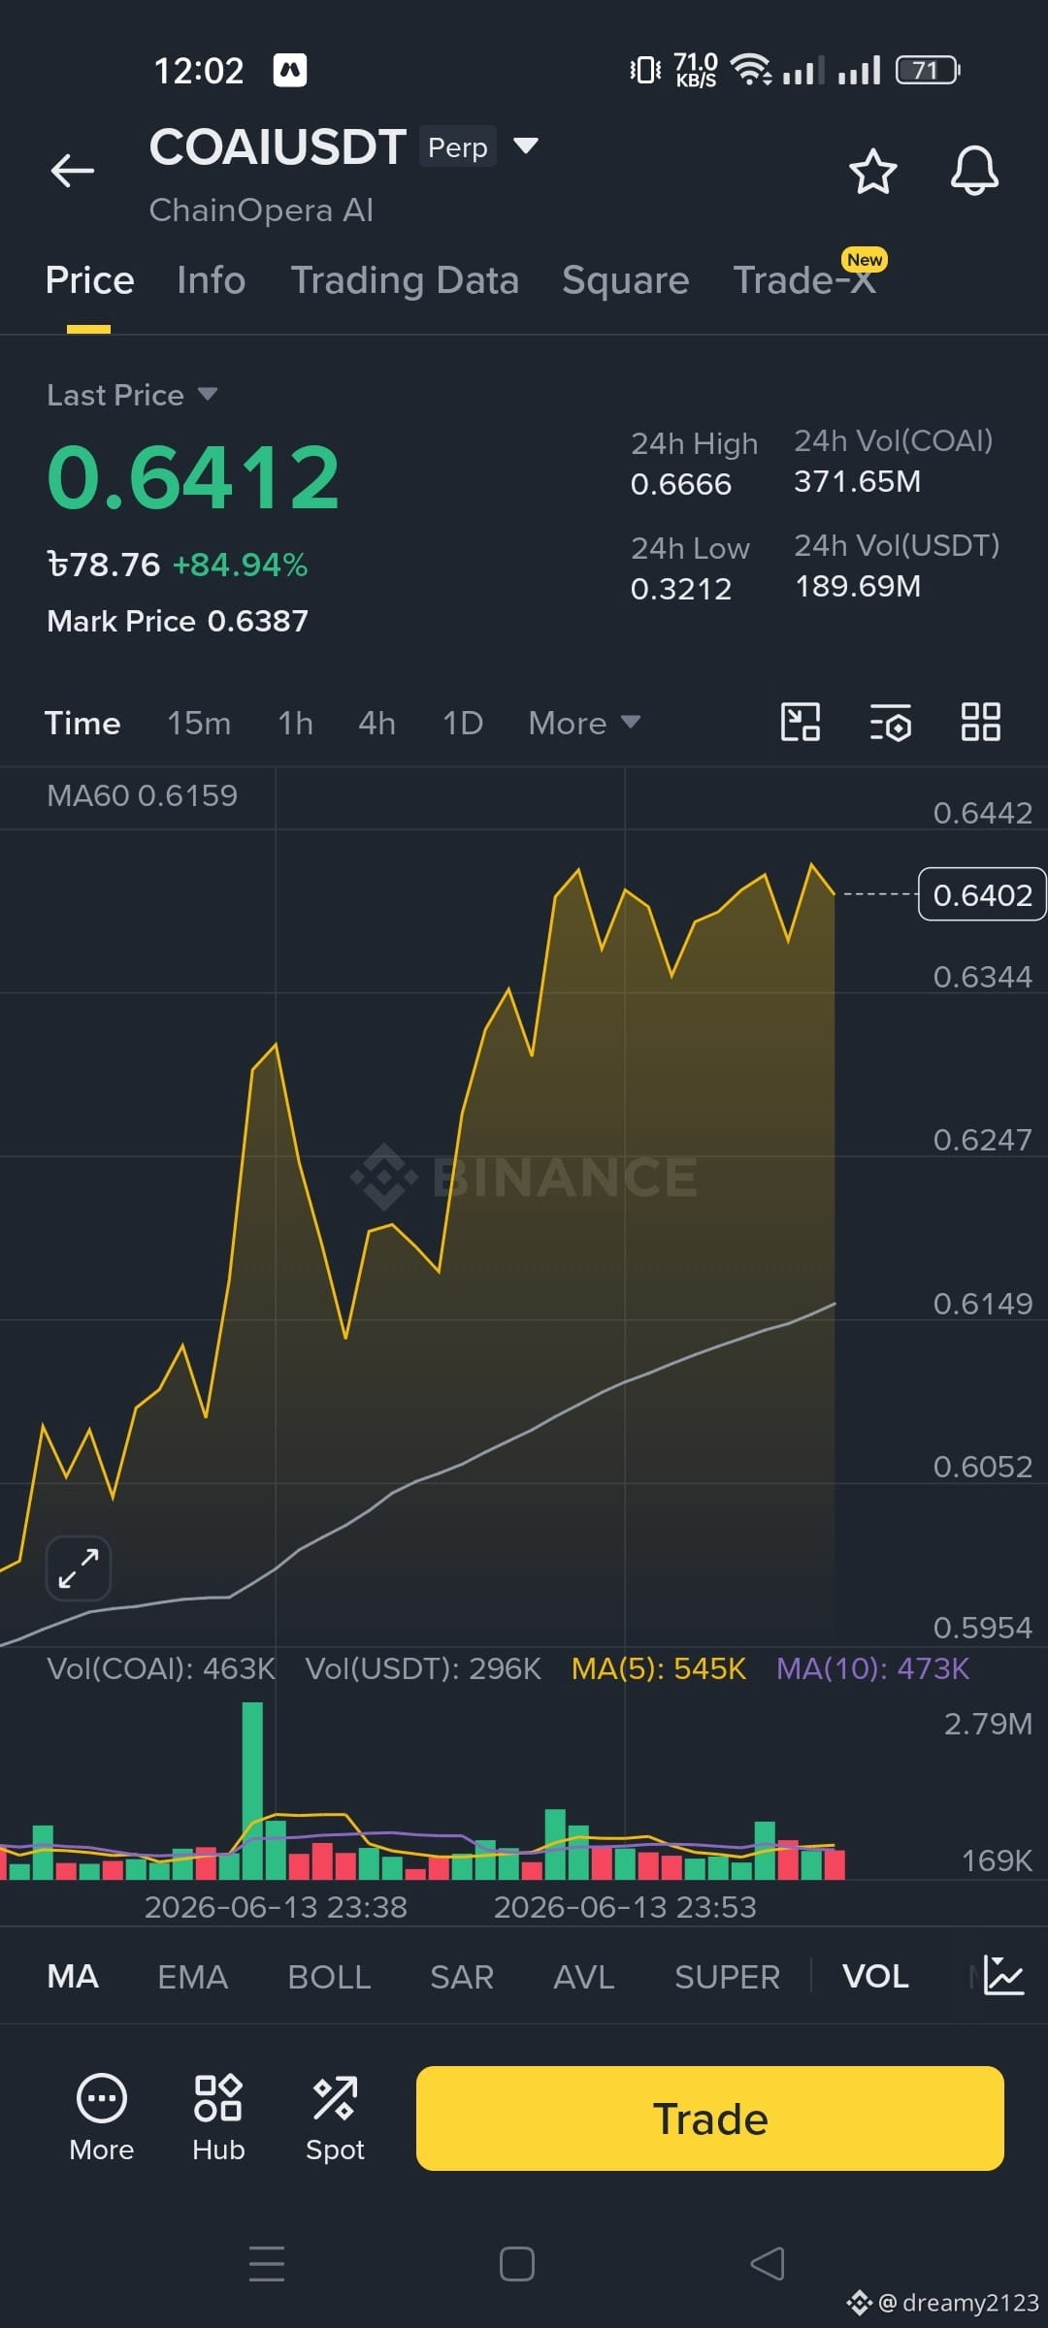The height and width of the screenshot is (2328, 1048).
Task: Tap the notification app icon beside clock
Action: pyautogui.click(x=290, y=70)
